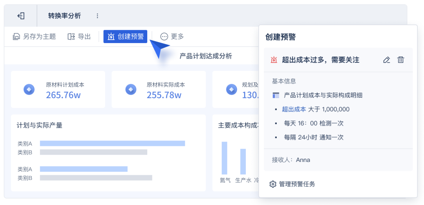The height and width of the screenshot is (205, 424).
Task: Click the 导出 export button
Action: click(79, 36)
